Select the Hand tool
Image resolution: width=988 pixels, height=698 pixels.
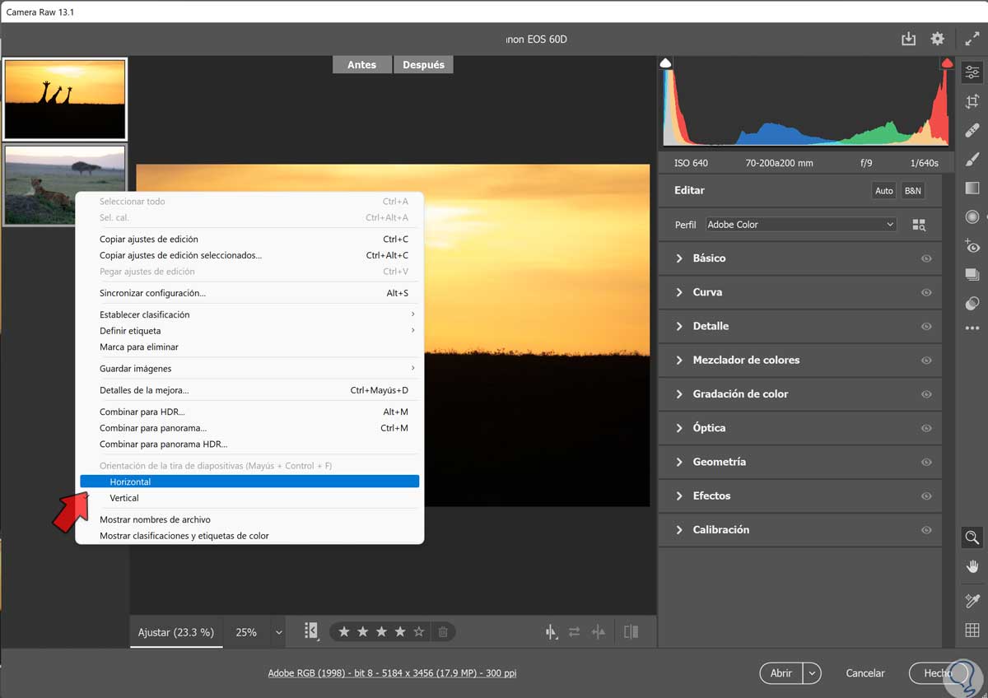(x=972, y=566)
